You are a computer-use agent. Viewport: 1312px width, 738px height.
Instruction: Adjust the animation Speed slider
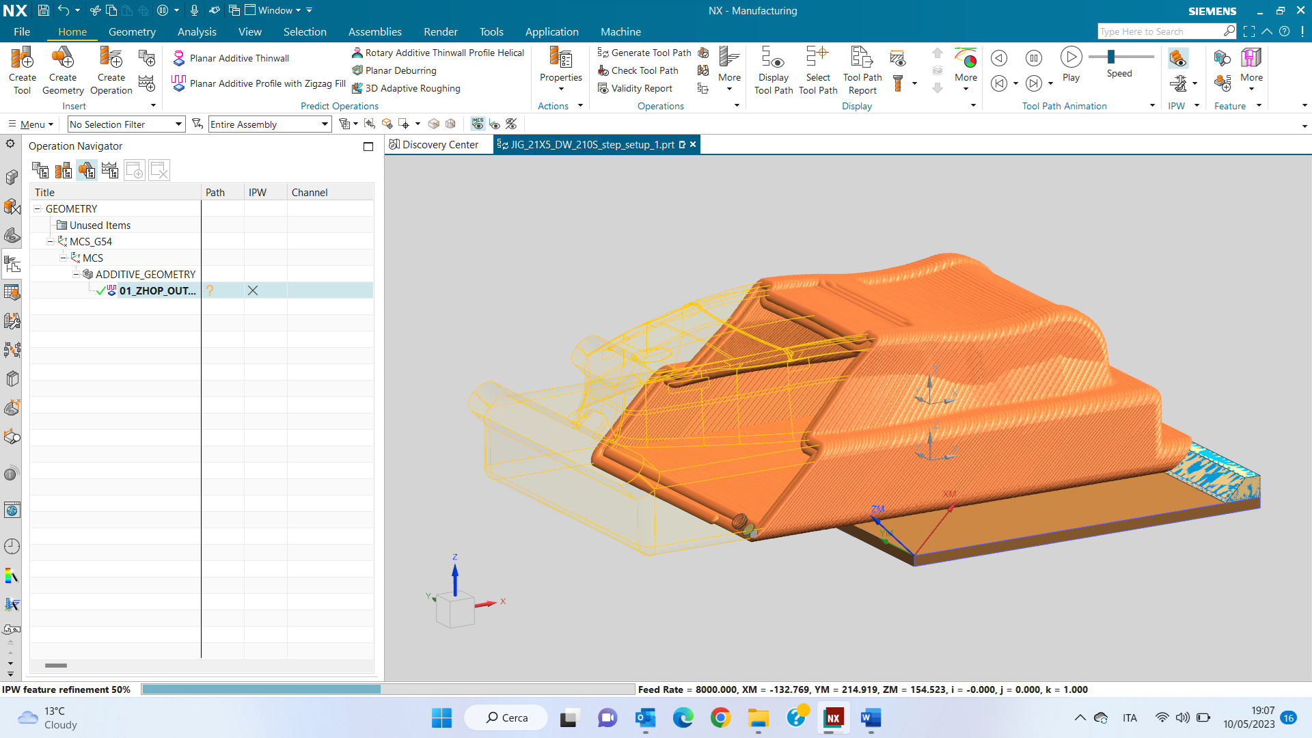pos(1111,57)
